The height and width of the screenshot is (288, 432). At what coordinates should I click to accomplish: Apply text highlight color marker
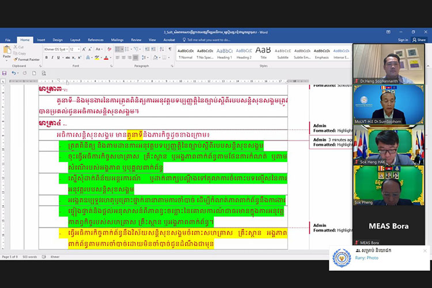[96, 58]
